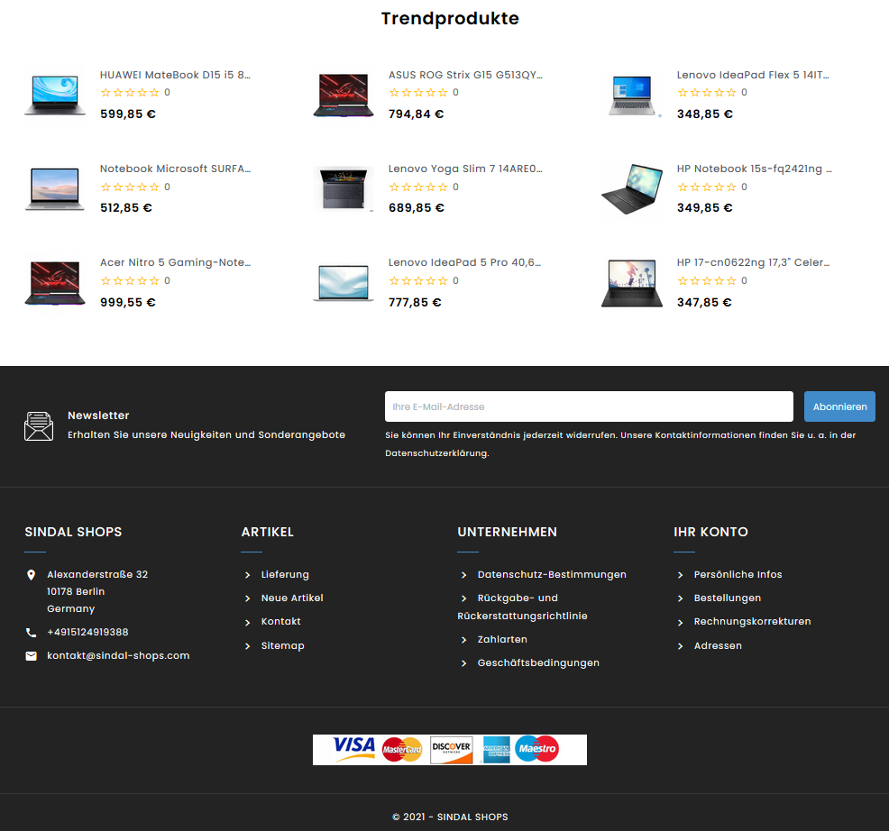The width and height of the screenshot is (889, 831).
Task: Click the star rating of Acer Nitro 5
Action: tap(130, 280)
